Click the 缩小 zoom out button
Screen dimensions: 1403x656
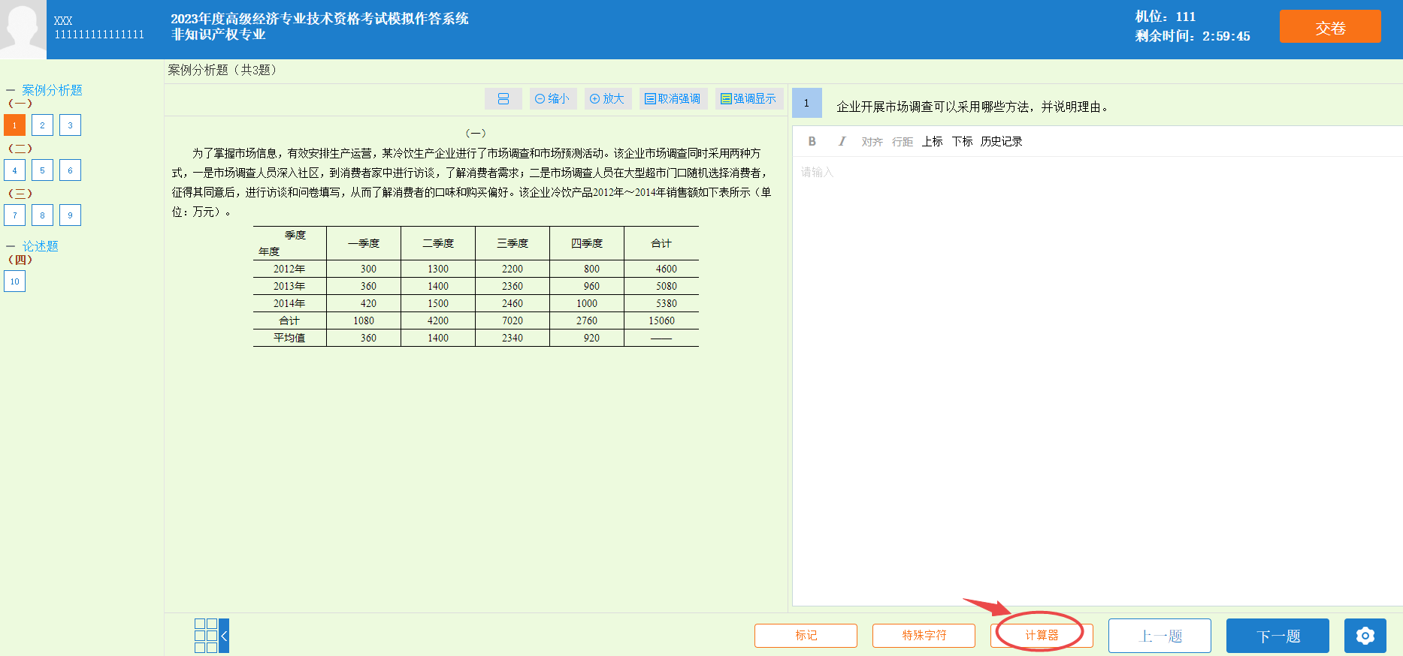pyautogui.click(x=552, y=99)
